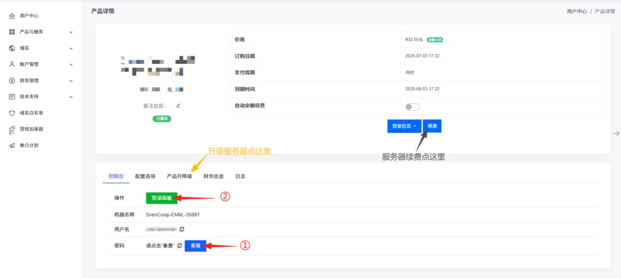Screen dimensions: 621x278
Task: Click the 推介计划 megaphone icon
Action: click(x=12, y=145)
